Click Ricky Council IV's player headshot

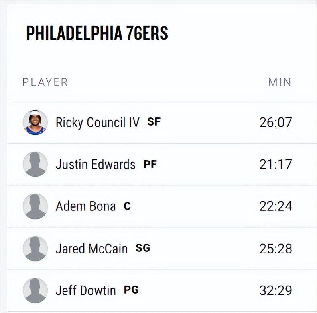tap(35, 122)
